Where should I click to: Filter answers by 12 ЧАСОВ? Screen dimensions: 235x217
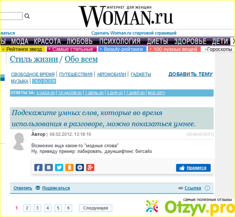(x=70, y=93)
